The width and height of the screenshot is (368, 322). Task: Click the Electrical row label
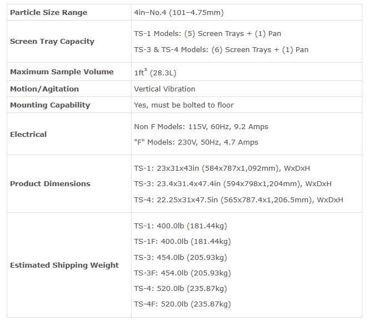(x=28, y=134)
